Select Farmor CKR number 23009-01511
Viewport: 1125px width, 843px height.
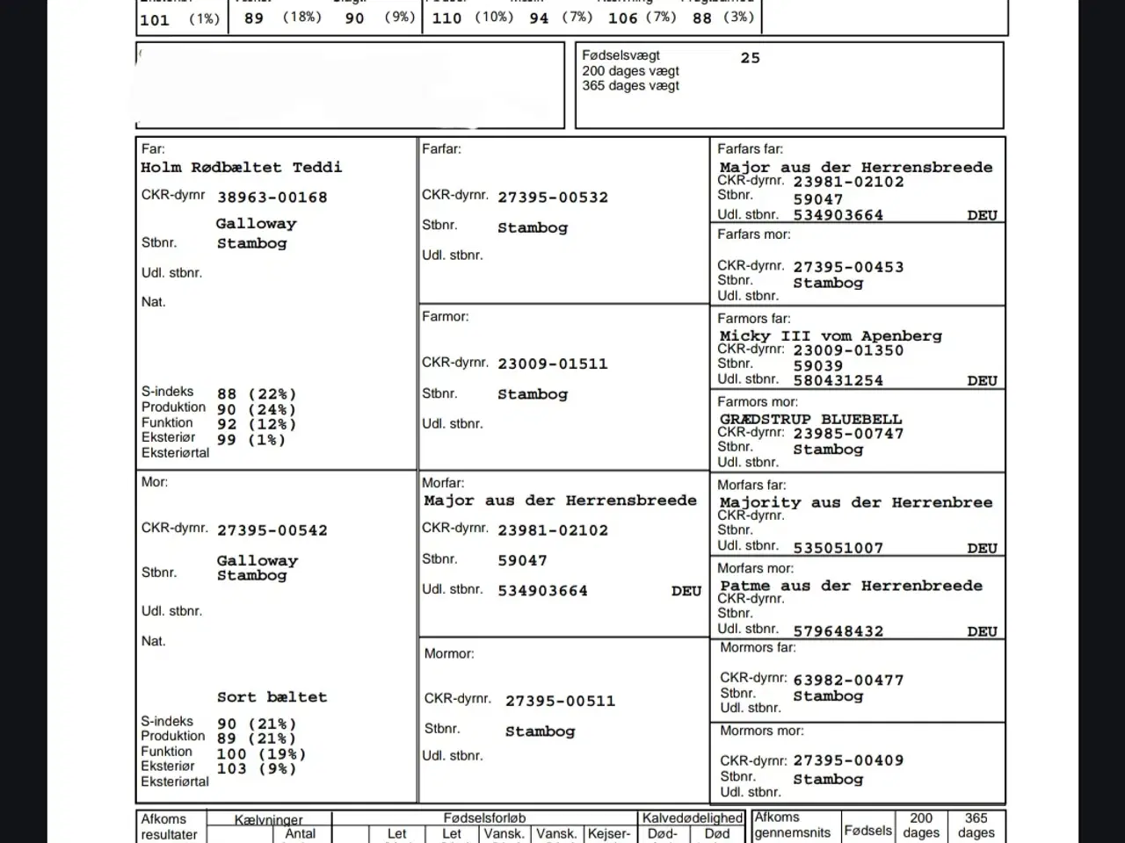(x=553, y=364)
